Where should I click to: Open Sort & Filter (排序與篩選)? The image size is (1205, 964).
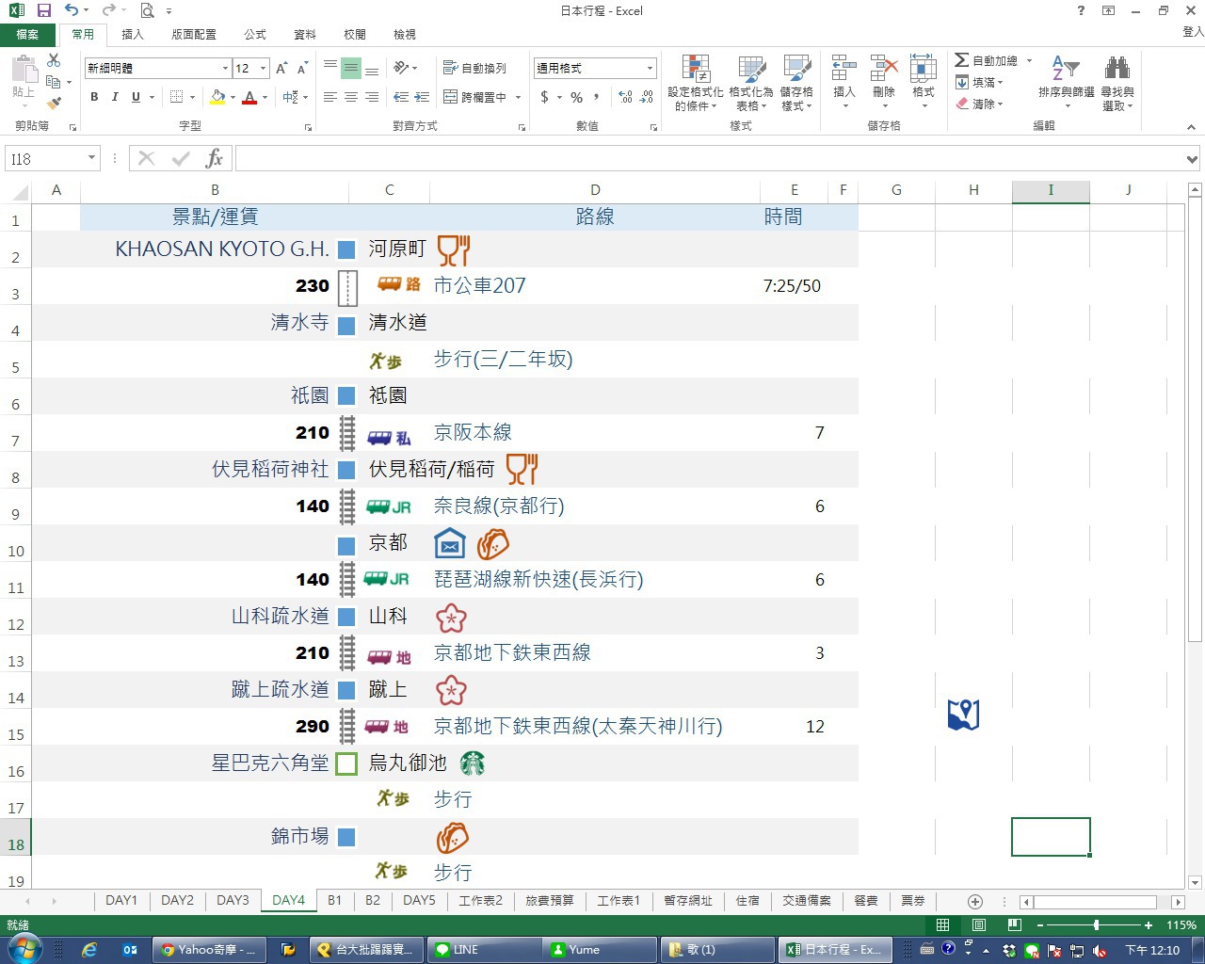click(1067, 83)
